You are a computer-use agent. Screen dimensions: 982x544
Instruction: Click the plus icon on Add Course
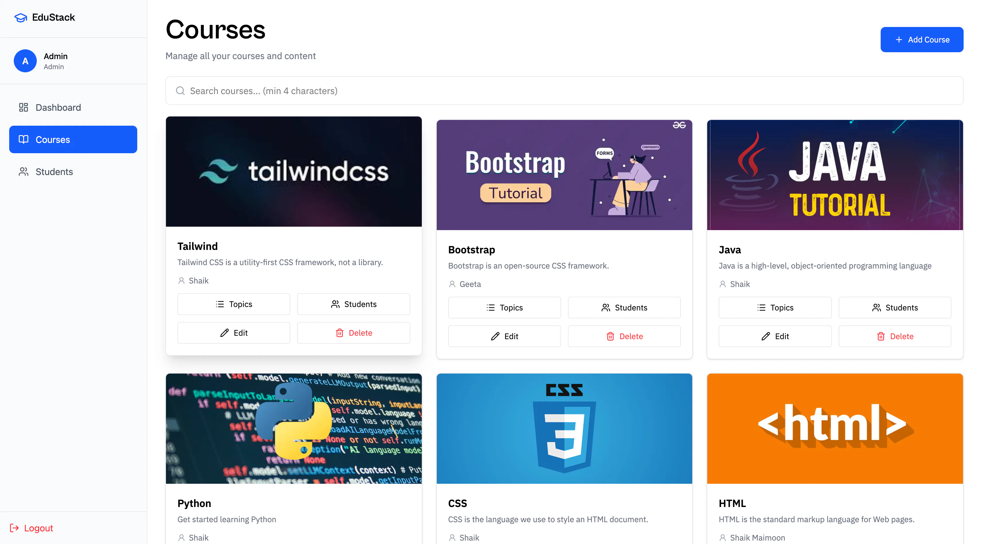(x=899, y=40)
